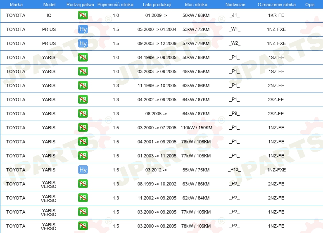Click the Pojemność silnika column header
323x233 pixels.
(x=115, y=5)
